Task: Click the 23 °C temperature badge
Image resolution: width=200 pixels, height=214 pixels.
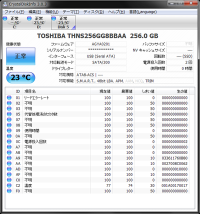Action: coord(20,77)
